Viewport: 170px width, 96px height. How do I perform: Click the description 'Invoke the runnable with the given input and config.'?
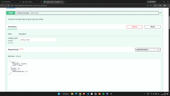tap(25, 19)
